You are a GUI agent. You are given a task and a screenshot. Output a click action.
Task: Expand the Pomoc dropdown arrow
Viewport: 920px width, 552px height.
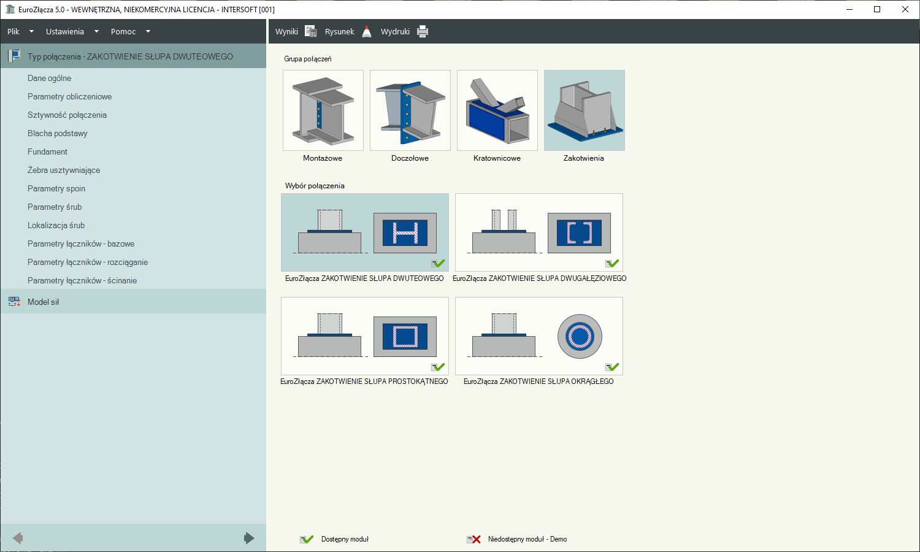pyautogui.click(x=148, y=31)
